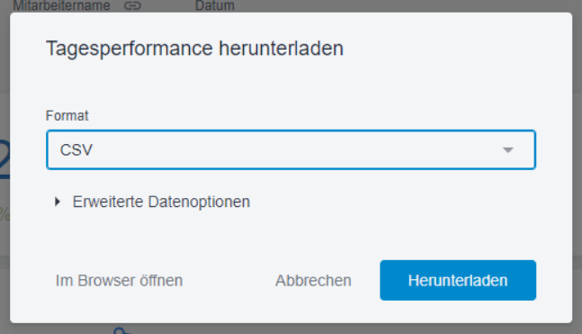Click the Erweiterte Datenoptionen label
Screen dimensions: 582x334
tap(161, 202)
